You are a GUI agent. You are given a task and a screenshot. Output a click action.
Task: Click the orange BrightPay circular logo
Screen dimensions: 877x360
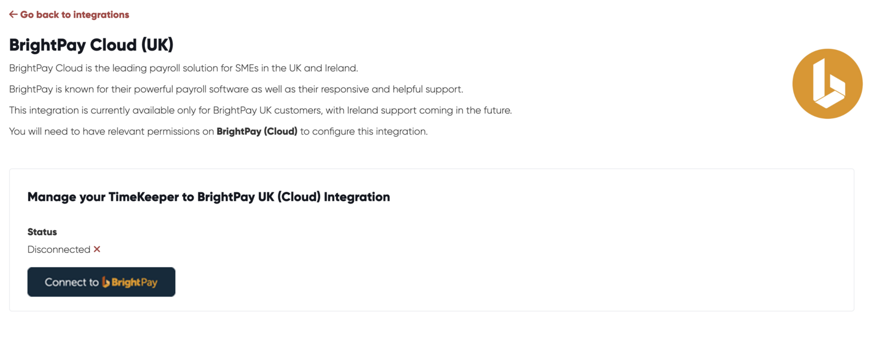[x=827, y=84]
